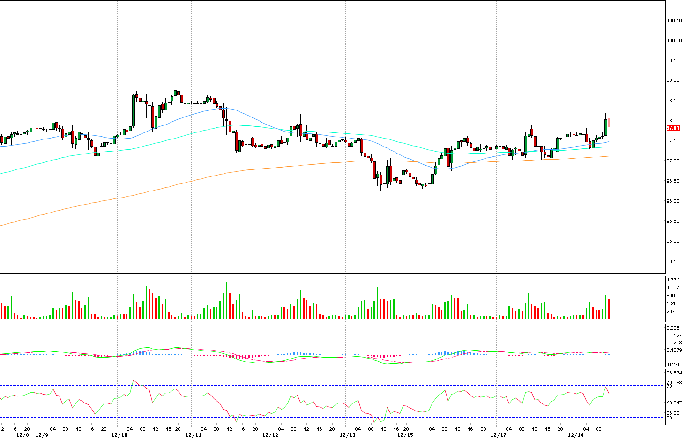Select the 100.00 price axis label

(x=675, y=40)
